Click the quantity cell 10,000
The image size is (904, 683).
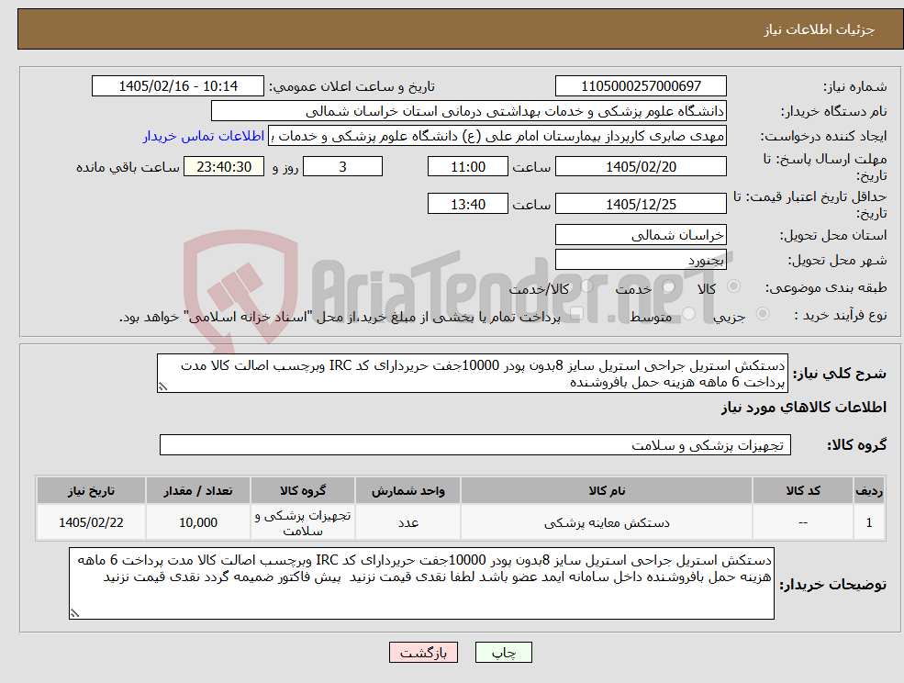pyautogui.click(x=197, y=522)
